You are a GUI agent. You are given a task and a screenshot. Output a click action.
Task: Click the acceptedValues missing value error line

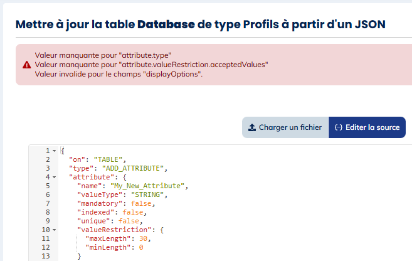pyautogui.click(x=152, y=65)
